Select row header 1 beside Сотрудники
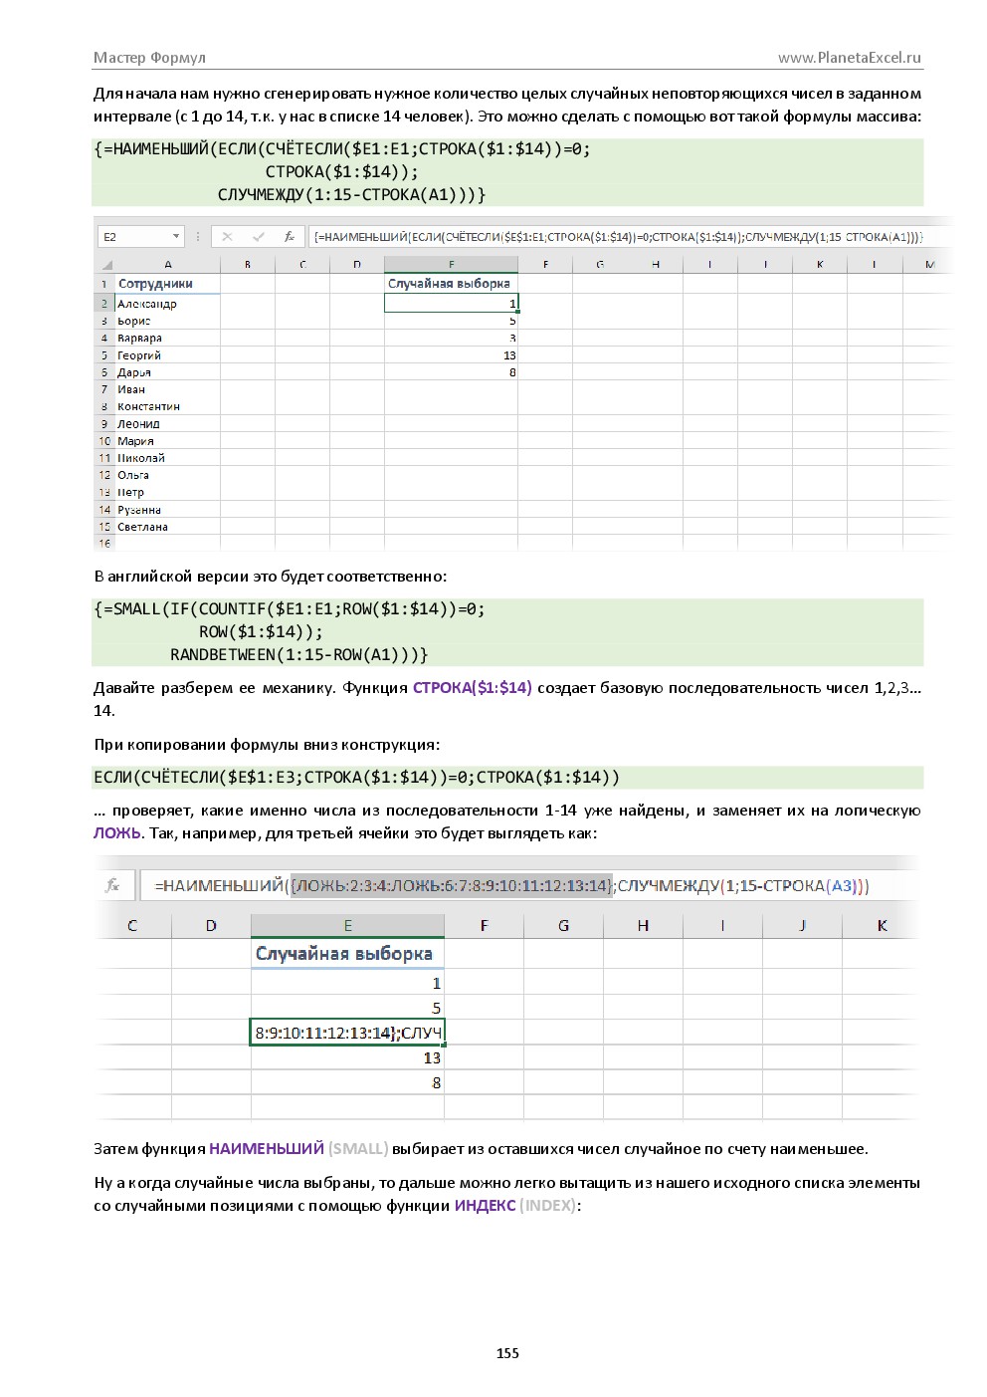987x1397 pixels. coord(103,284)
